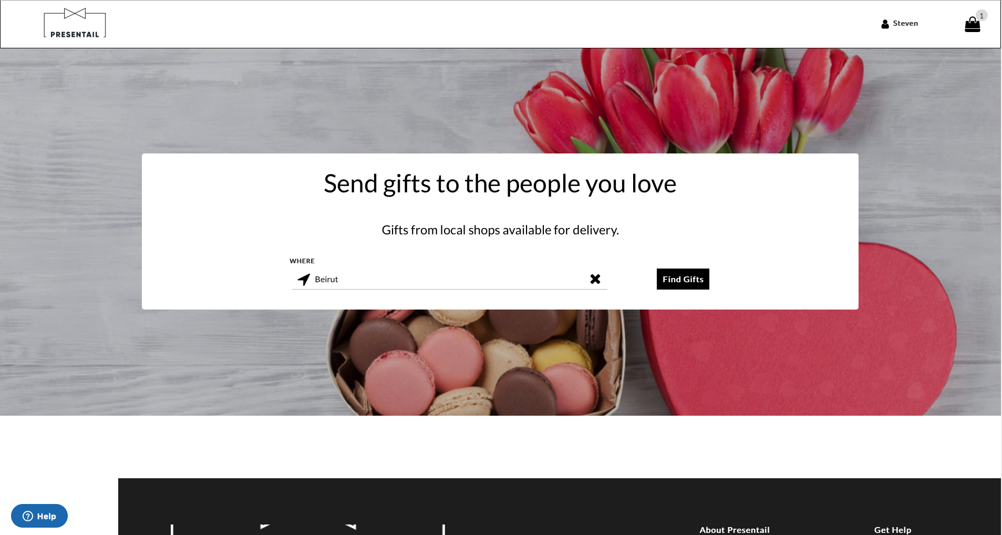Click the white Presentail logo in footer
This screenshot has width=1002, height=535.
(307, 529)
